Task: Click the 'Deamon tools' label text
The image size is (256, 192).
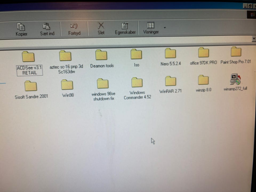Action: tap(102, 66)
